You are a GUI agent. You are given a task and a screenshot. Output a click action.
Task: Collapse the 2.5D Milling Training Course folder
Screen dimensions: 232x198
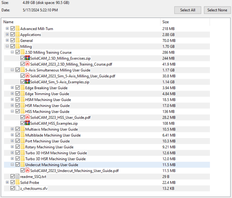(12, 52)
